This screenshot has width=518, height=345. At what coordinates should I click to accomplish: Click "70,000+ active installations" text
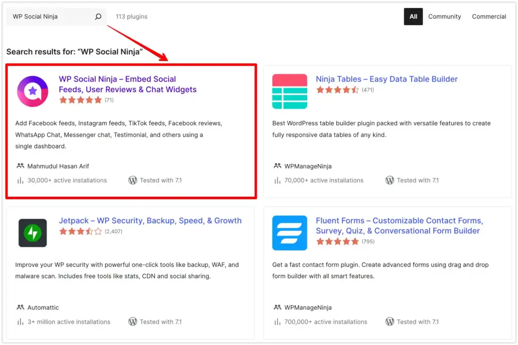pyautogui.click(x=324, y=181)
